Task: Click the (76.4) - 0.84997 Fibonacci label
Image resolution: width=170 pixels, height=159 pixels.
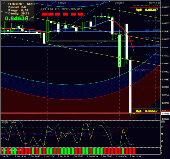Action: (152, 55)
